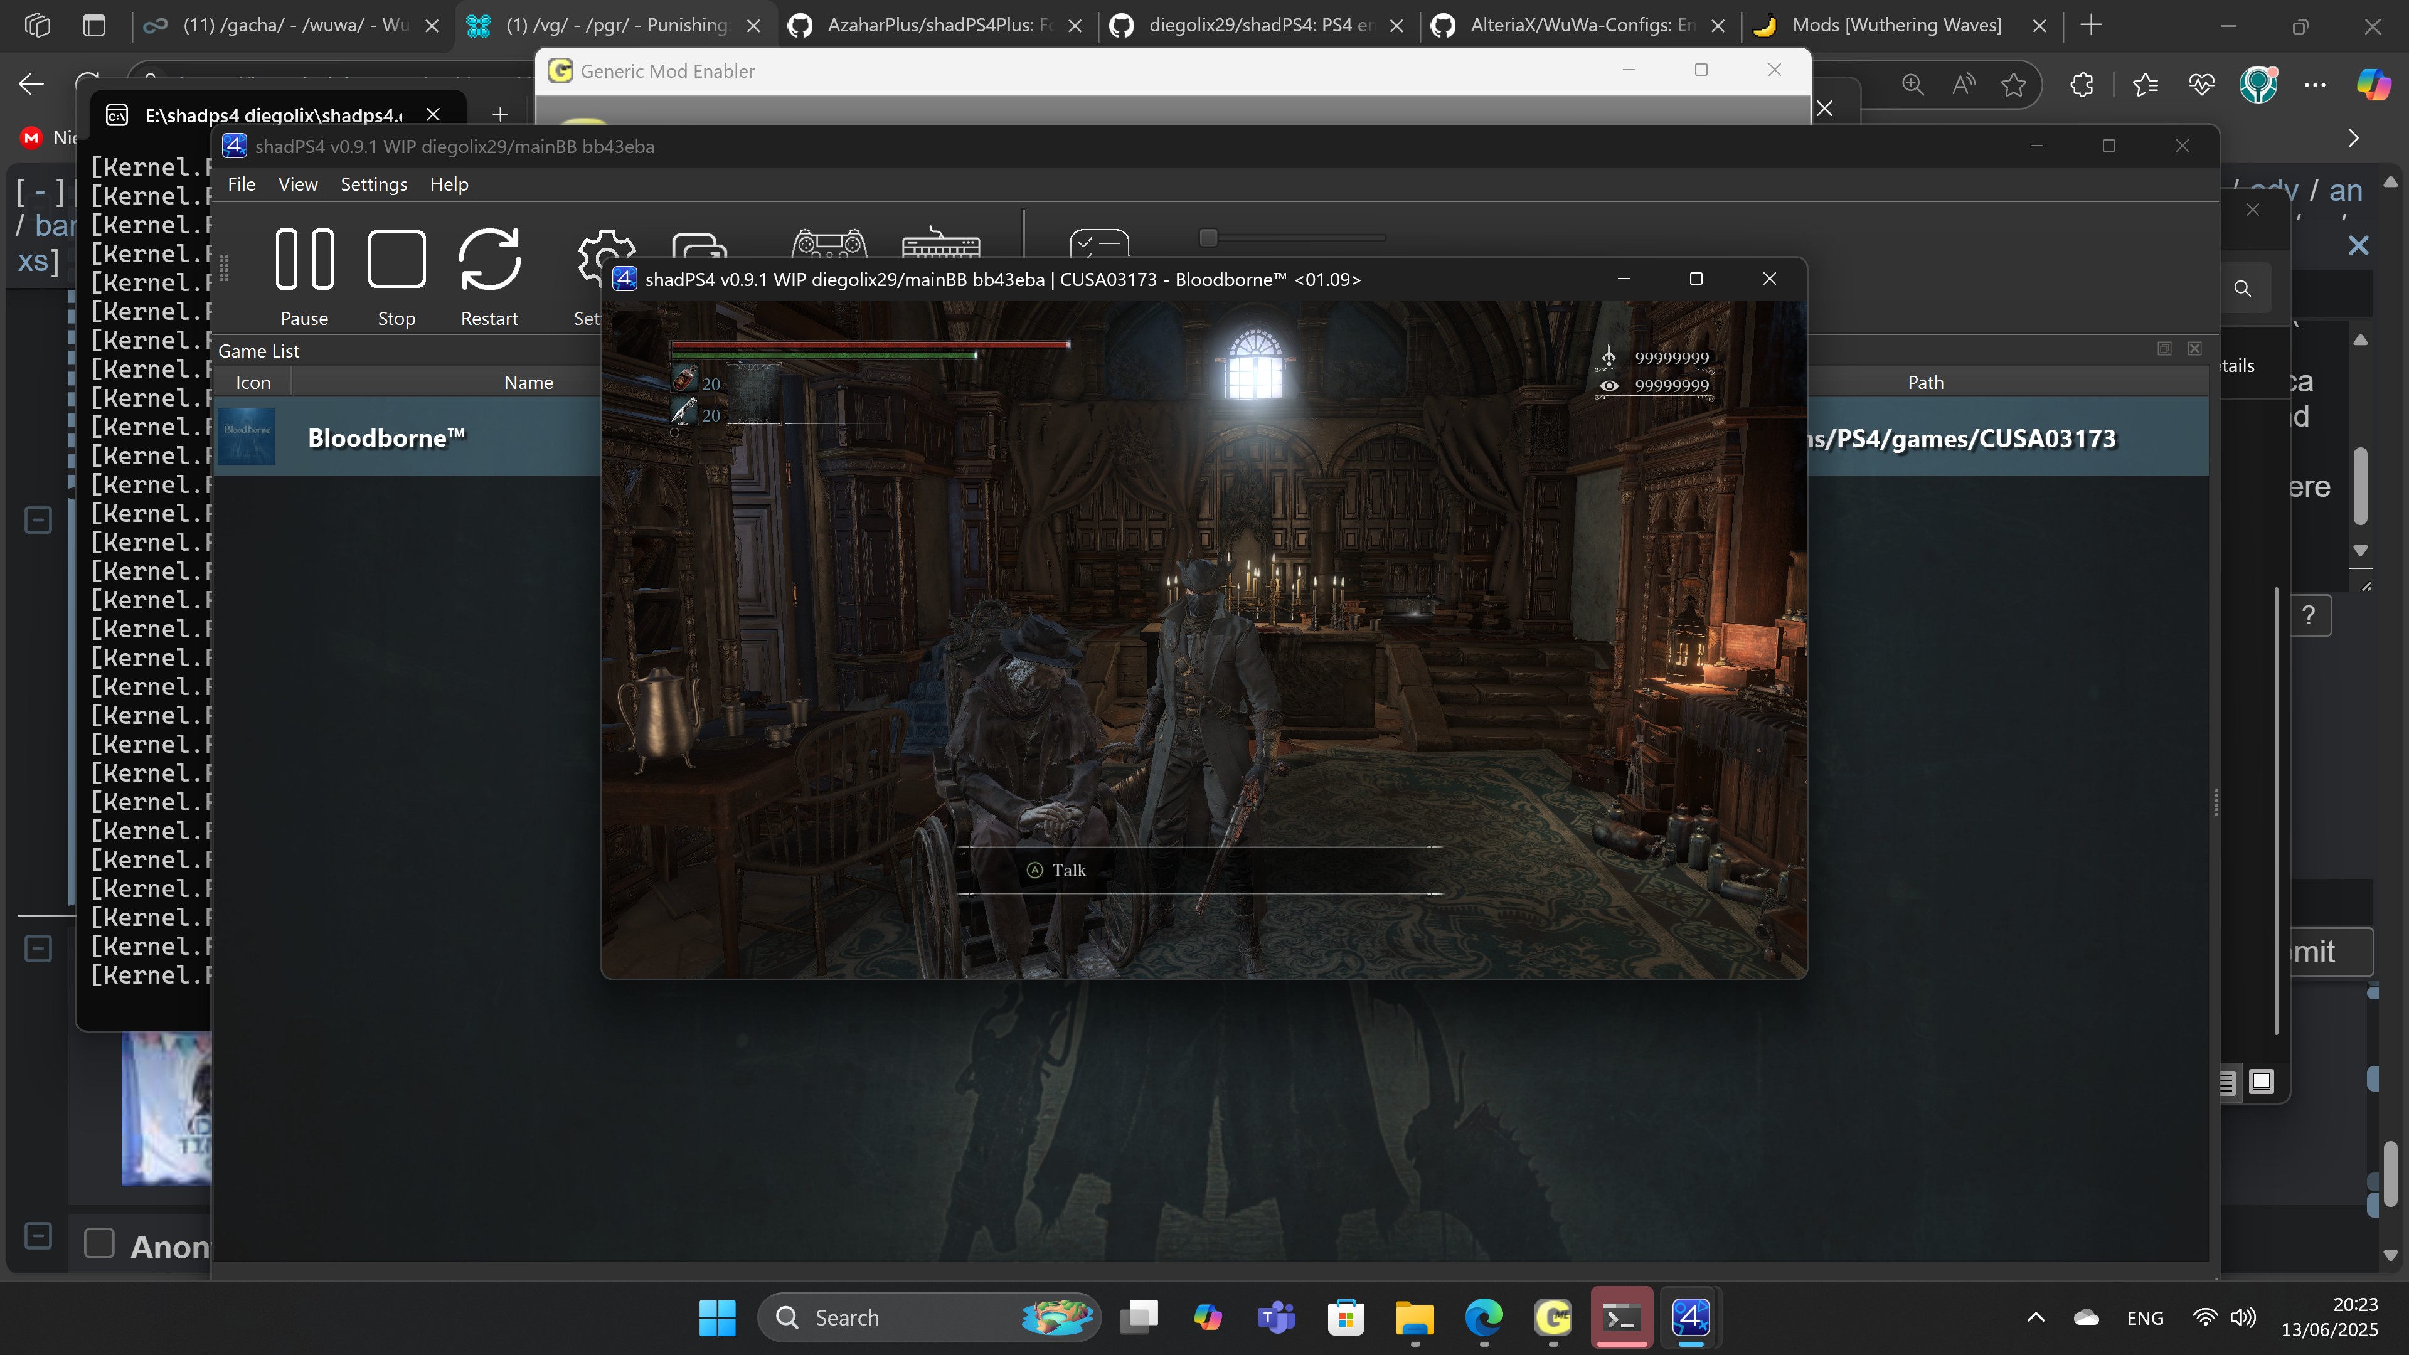The height and width of the screenshot is (1355, 2409).
Task: Open Edge Settings and more menu
Action: point(2316,85)
